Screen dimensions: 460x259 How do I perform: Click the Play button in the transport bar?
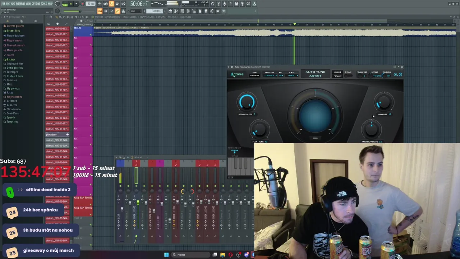71,4
